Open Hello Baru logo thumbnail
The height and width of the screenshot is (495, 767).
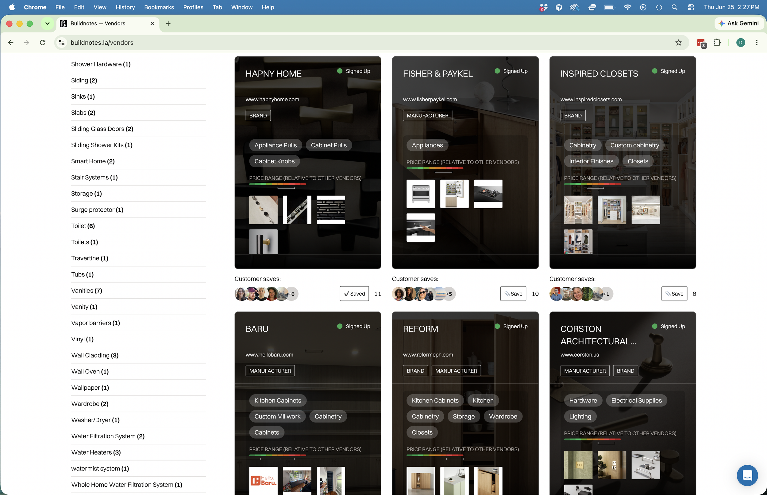click(x=263, y=481)
